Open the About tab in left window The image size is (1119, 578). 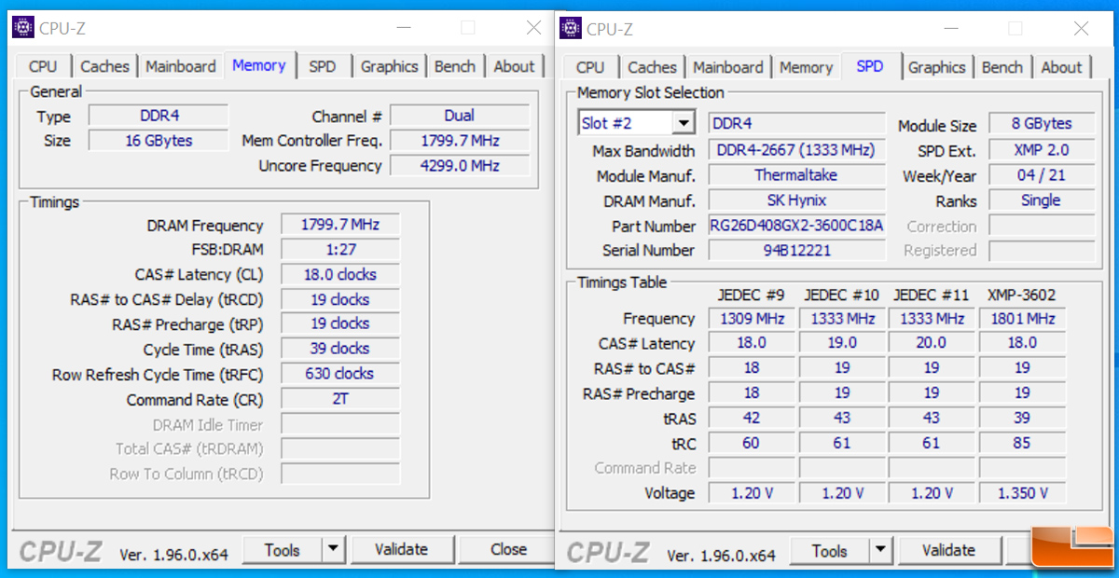pos(515,66)
